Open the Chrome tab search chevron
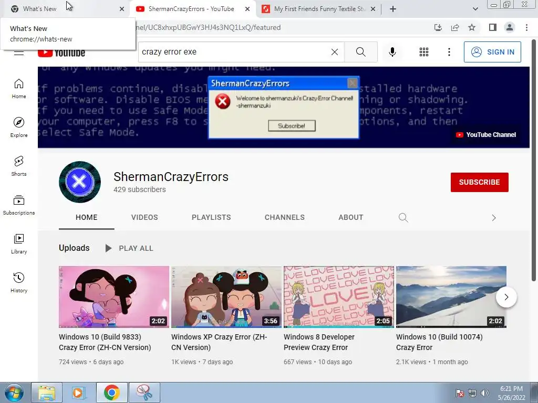Screen dimensions: 538x403 click(x=475, y=9)
